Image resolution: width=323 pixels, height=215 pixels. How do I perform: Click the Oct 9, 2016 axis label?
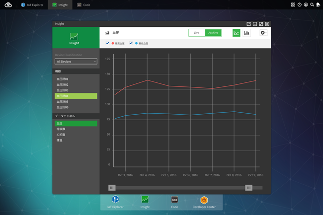[255, 175]
